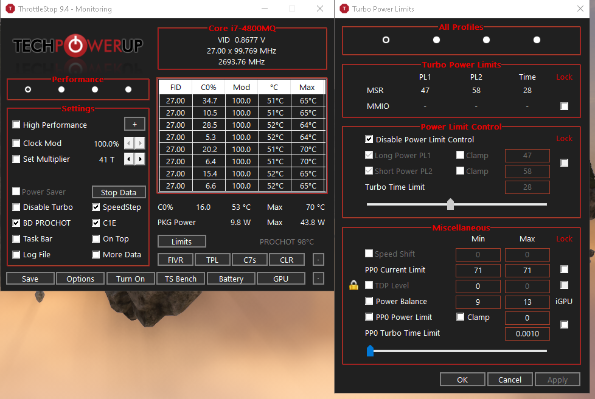Click the PP0 Turbo Time Limit slider handle
Screen dimensions: 595x399
click(x=371, y=351)
